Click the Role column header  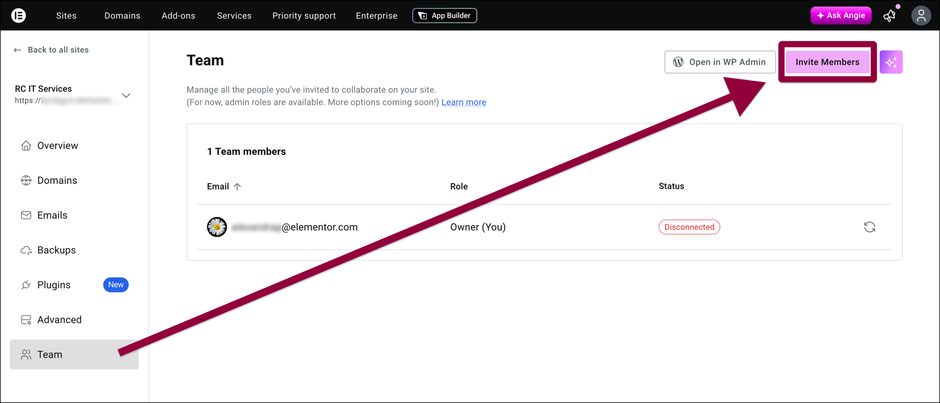pyautogui.click(x=459, y=186)
